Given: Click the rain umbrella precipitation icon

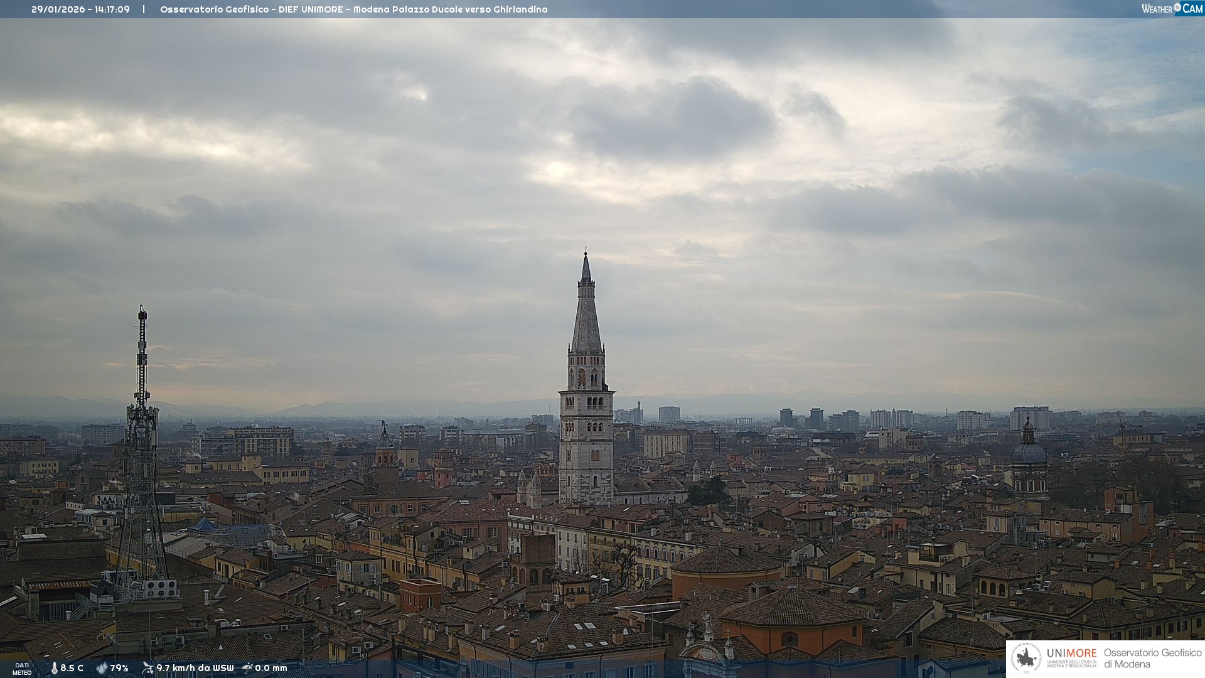Looking at the screenshot, I should 247,668.
